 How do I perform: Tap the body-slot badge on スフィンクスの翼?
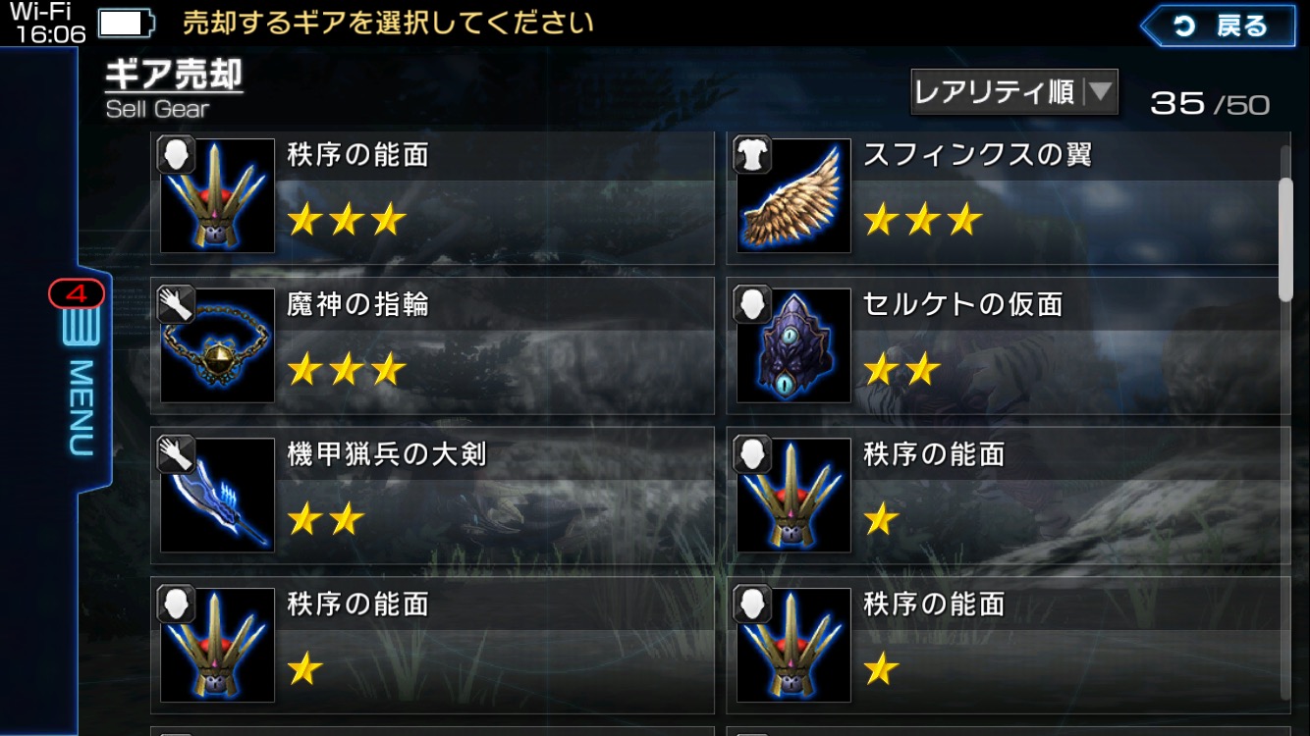point(752,155)
